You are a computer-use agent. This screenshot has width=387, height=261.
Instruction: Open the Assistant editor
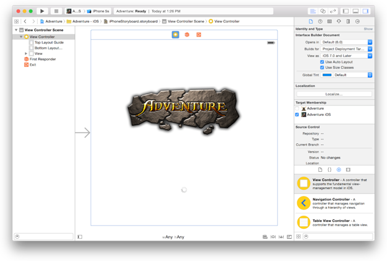coord(322,11)
